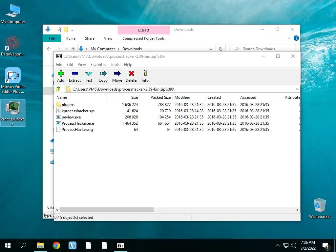Click the Movavi Video Editor Plus shortcut
This screenshot has width=336, height=252.
pos(13,81)
